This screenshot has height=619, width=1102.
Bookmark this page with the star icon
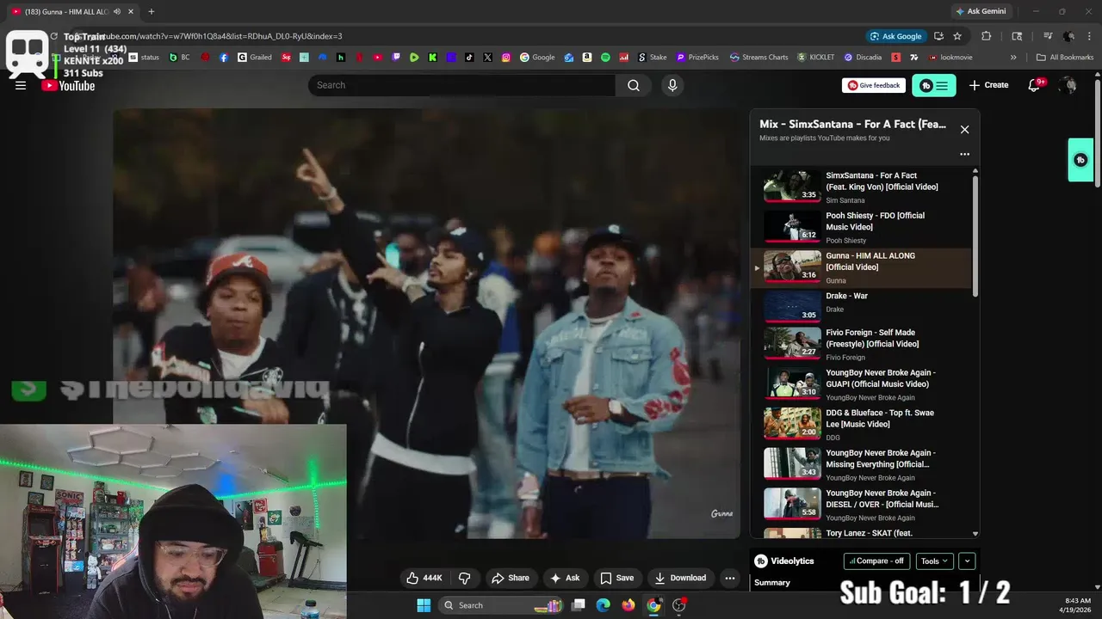tap(957, 36)
